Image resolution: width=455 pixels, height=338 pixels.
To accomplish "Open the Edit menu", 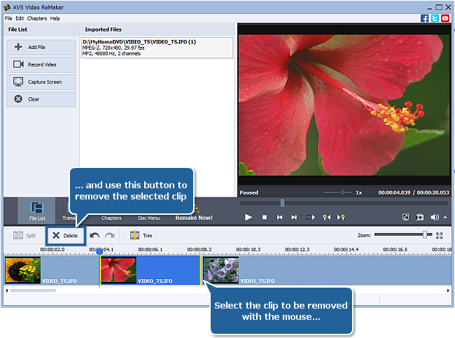I will pyautogui.click(x=20, y=18).
